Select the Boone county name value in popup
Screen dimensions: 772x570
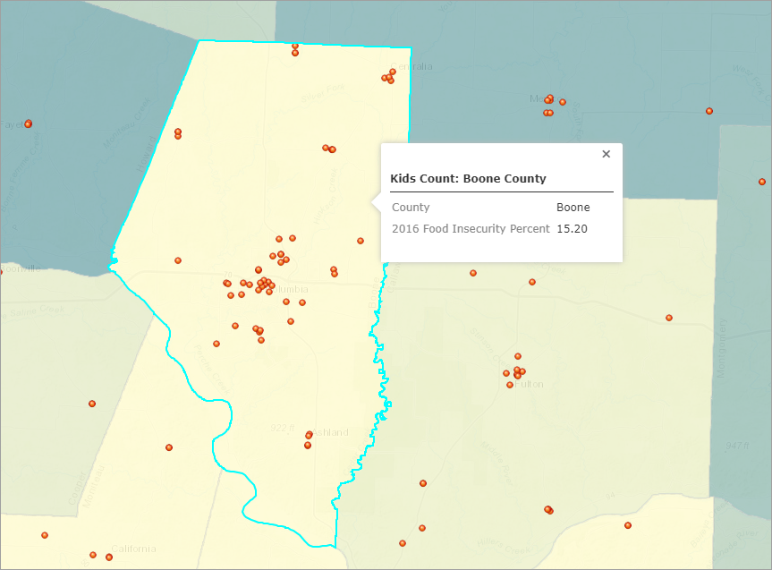coord(573,208)
